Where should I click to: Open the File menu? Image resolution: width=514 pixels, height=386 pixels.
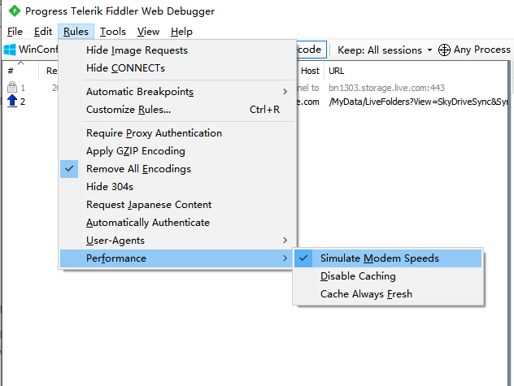click(x=15, y=32)
